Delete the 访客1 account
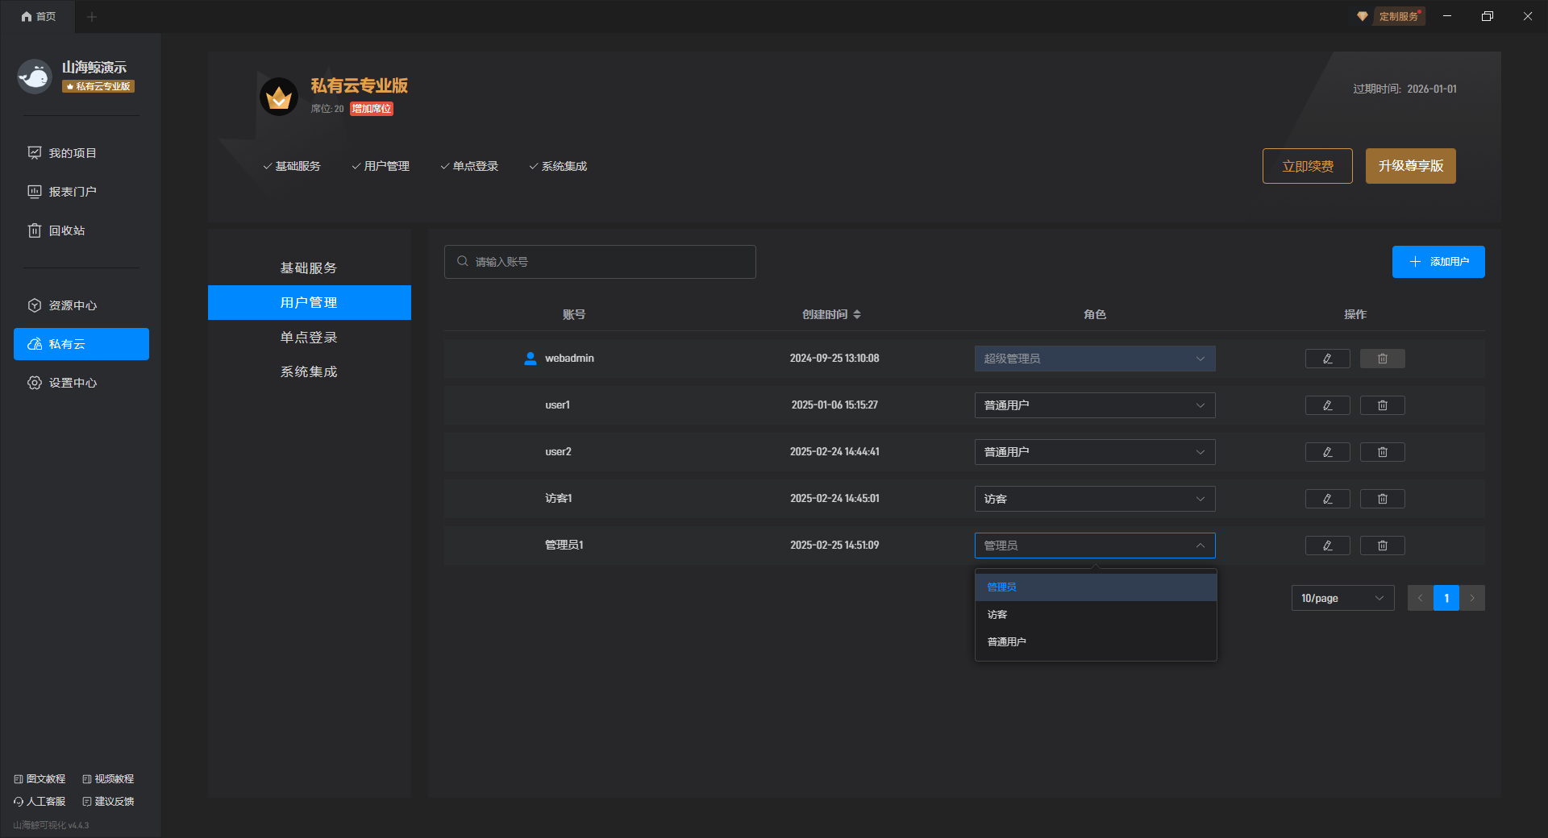 [x=1382, y=499]
